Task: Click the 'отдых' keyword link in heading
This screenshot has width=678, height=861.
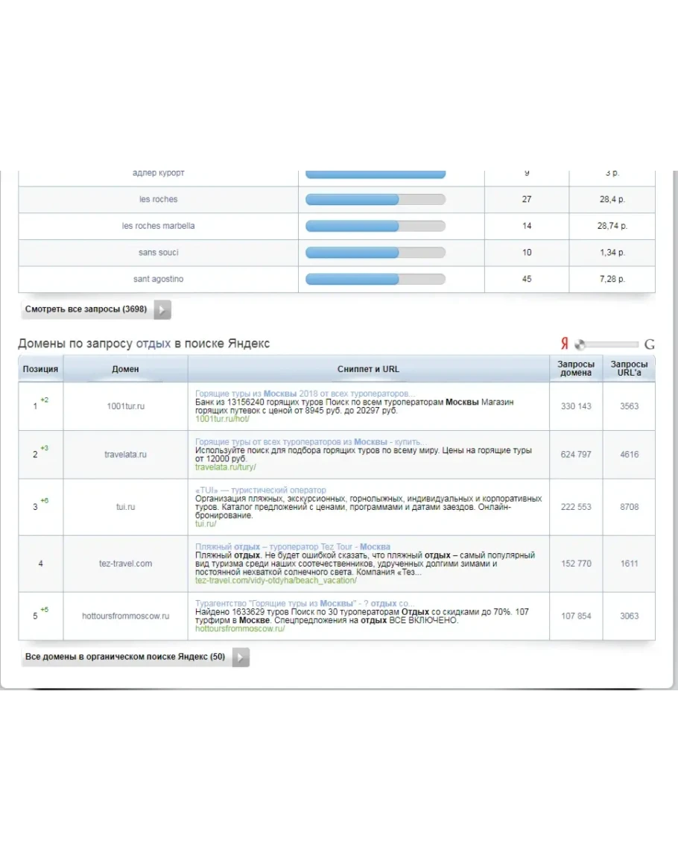Action: (x=153, y=344)
